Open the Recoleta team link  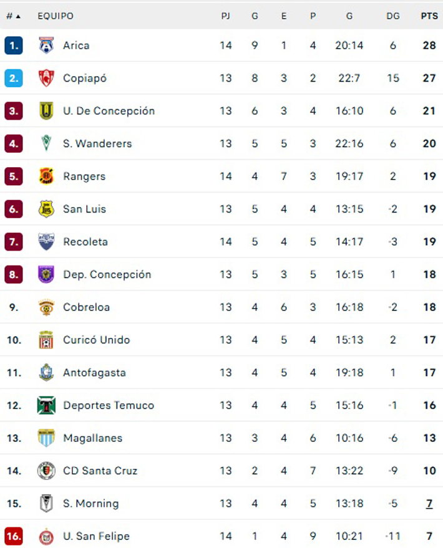tap(85, 241)
